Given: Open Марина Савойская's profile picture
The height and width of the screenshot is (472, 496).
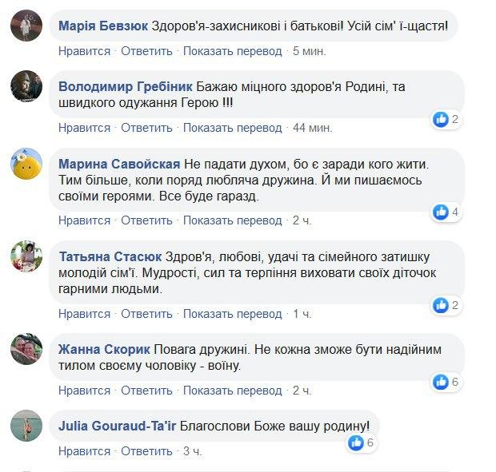Looking at the screenshot, I should click(x=26, y=164).
